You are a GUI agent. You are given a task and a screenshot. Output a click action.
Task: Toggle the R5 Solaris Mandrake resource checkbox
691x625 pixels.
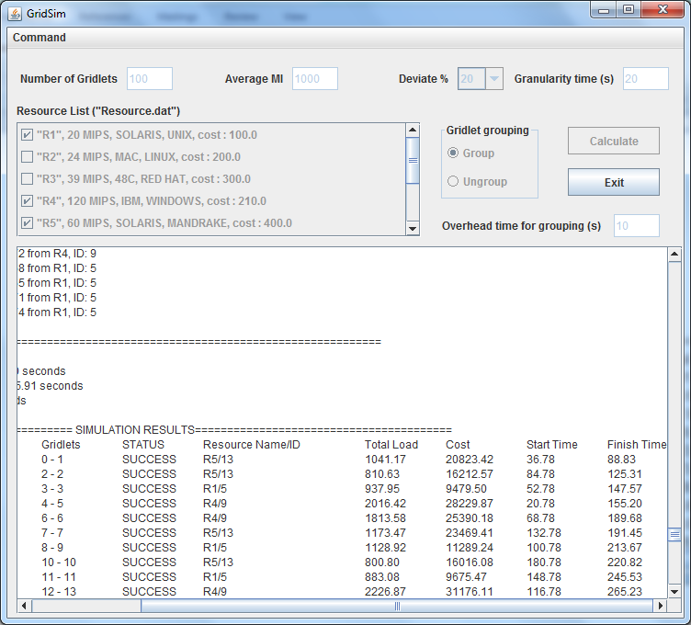pos(27,223)
